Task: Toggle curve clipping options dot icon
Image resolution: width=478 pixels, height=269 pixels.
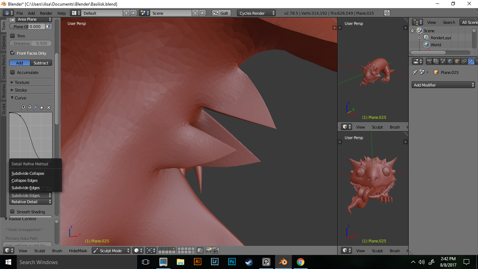Action: tap(42, 108)
